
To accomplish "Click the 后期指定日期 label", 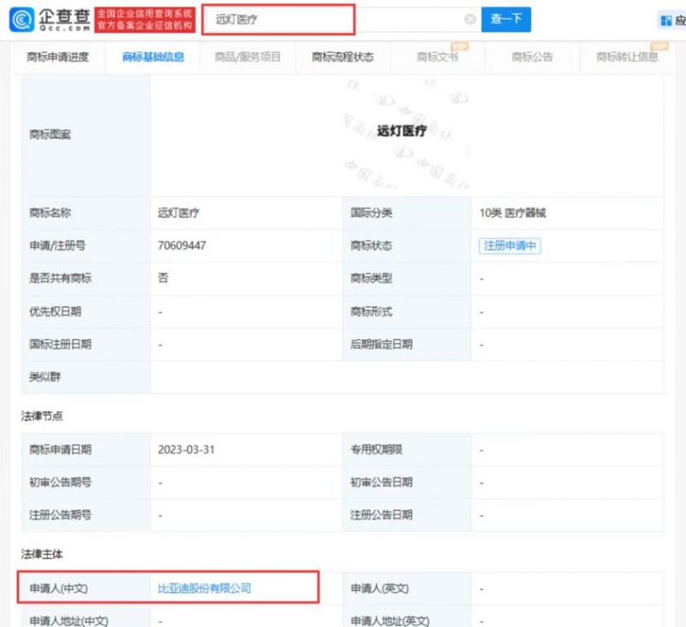I will [x=381, y=344].
